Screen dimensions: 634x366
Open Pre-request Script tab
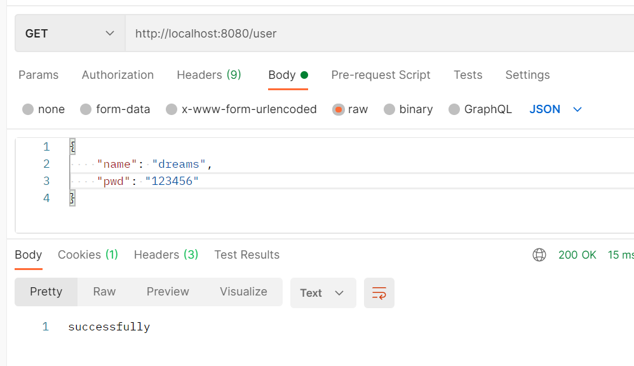[381, 75]
